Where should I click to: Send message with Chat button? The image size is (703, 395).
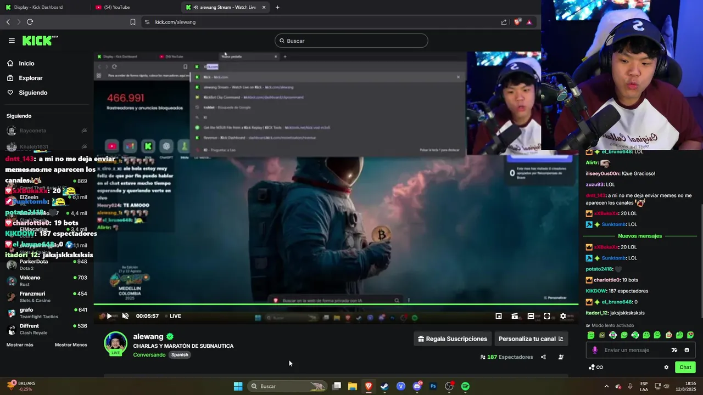(685, 368)
